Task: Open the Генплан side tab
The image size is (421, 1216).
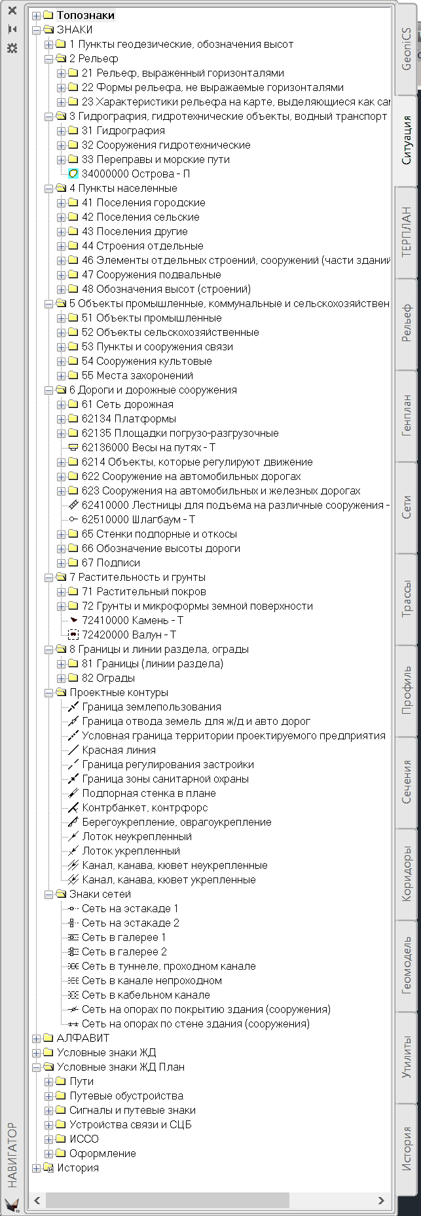Action: click(x=407, y=416)
